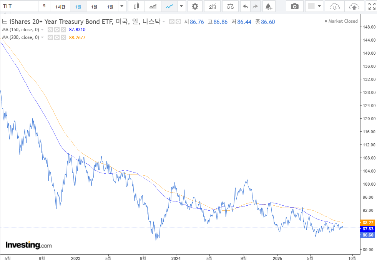Click the open price 86.76 value
The height and width of the screenshot is (260, 377).
(197, 22)
